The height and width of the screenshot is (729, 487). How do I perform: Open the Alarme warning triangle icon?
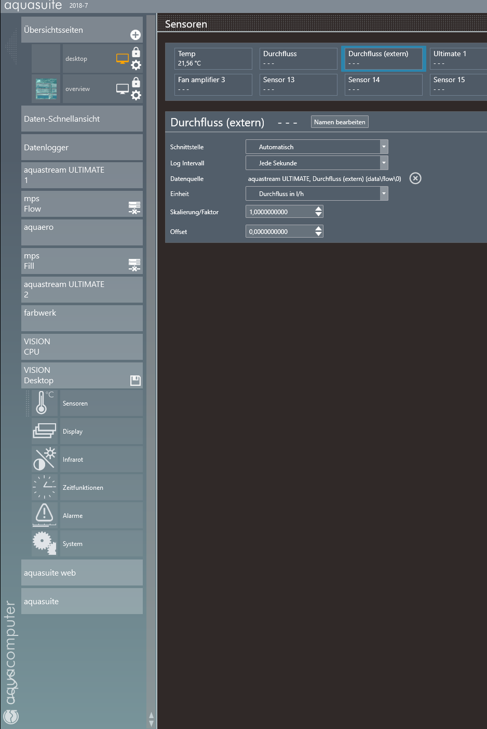pyautogui.click(x=45, y=515)
